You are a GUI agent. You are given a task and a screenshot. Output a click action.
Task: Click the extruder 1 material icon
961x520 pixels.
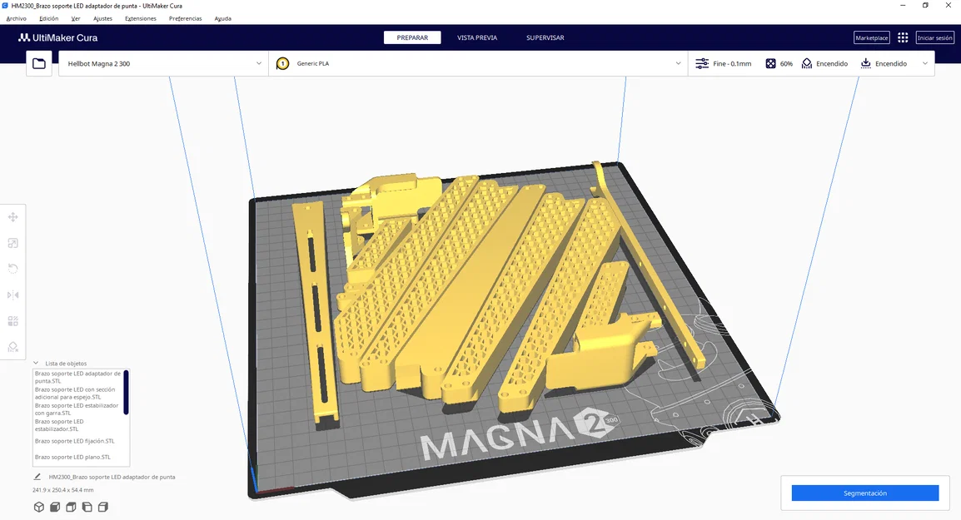282,64
